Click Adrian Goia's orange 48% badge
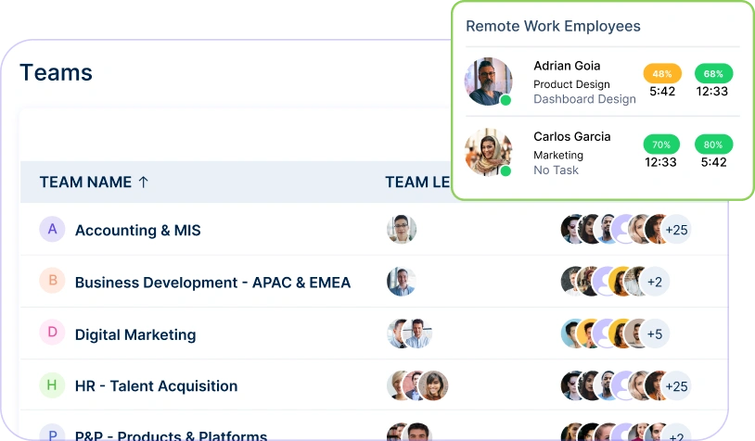Screen dimensions: 755x441 [662, 73]
